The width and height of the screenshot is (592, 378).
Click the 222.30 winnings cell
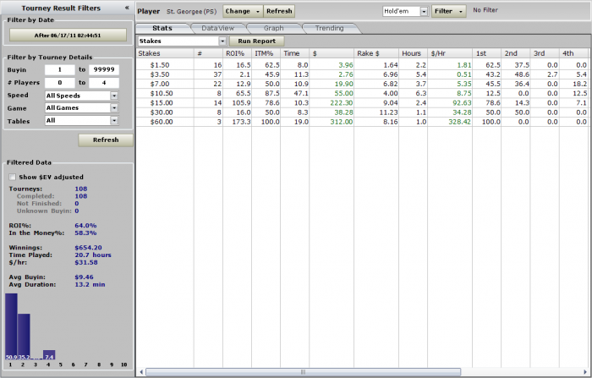332,102
